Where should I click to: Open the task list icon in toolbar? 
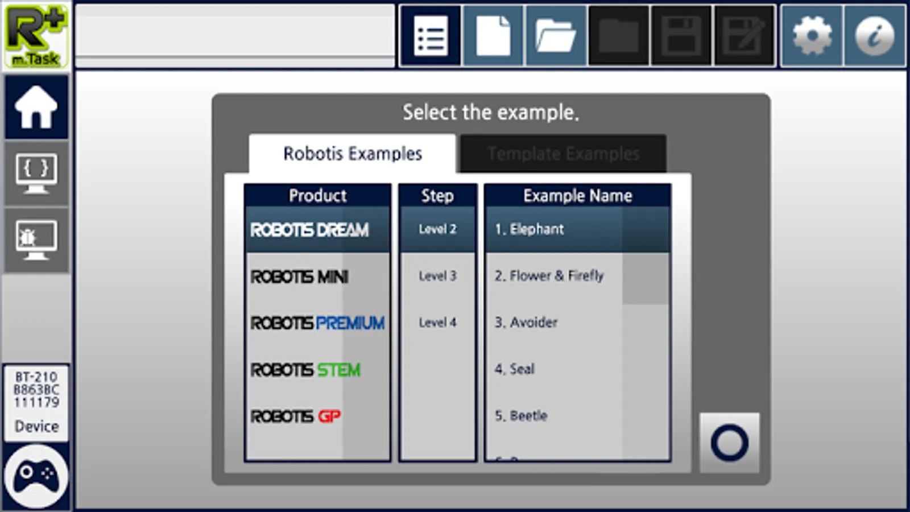coord(431,36)
